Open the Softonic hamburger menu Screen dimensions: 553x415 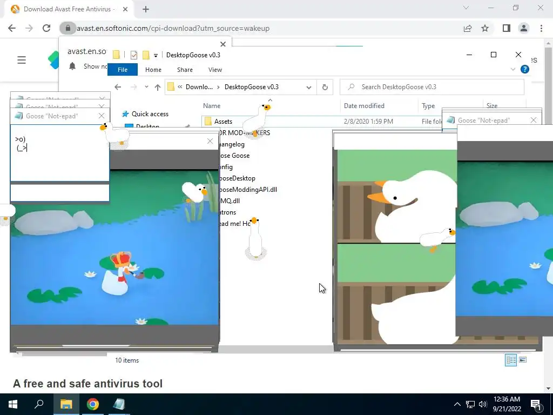tap(22, 60)
